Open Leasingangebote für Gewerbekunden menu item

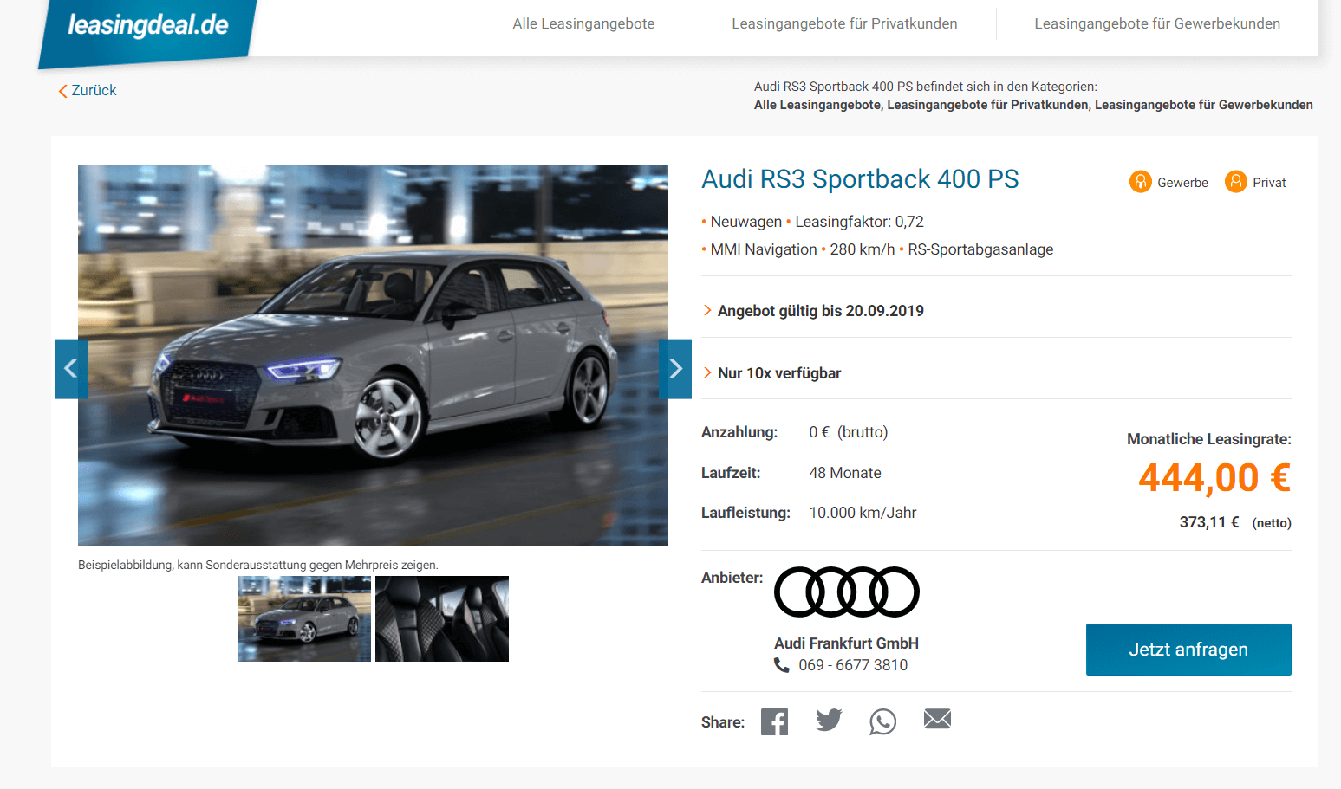tap(1157, 24)
